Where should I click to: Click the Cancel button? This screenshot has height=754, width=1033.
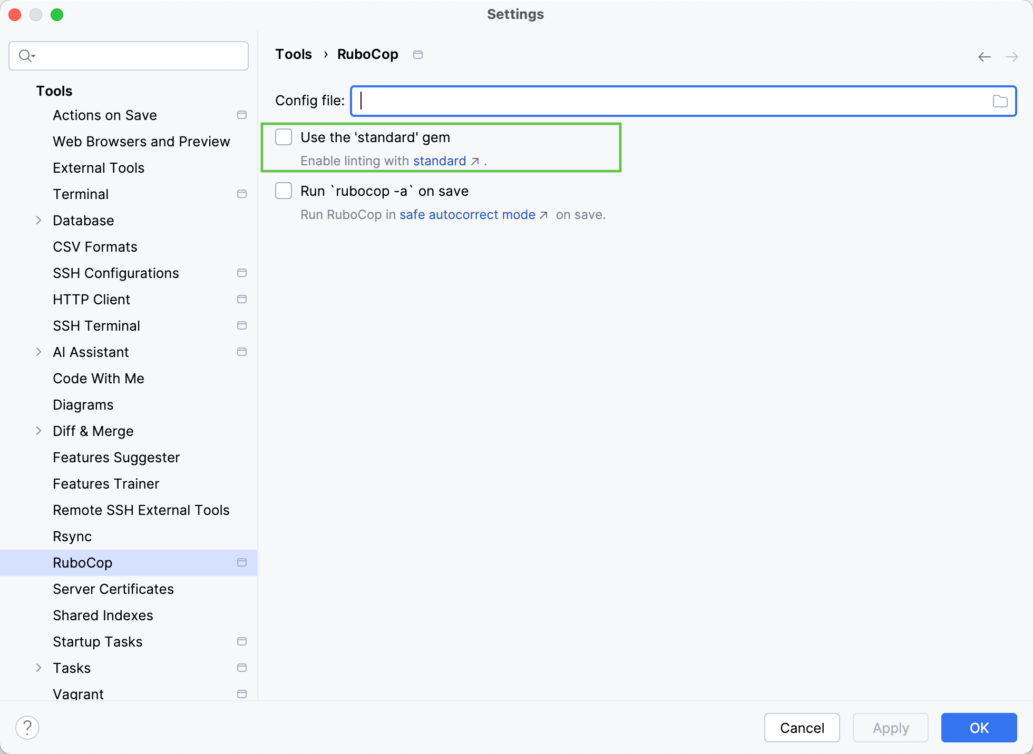tap(802, 728)
